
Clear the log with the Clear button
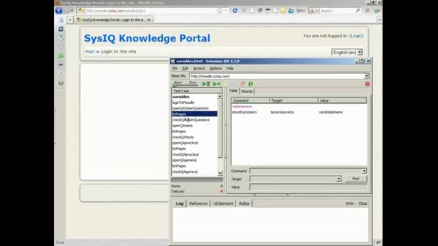[x=363, y=204]
